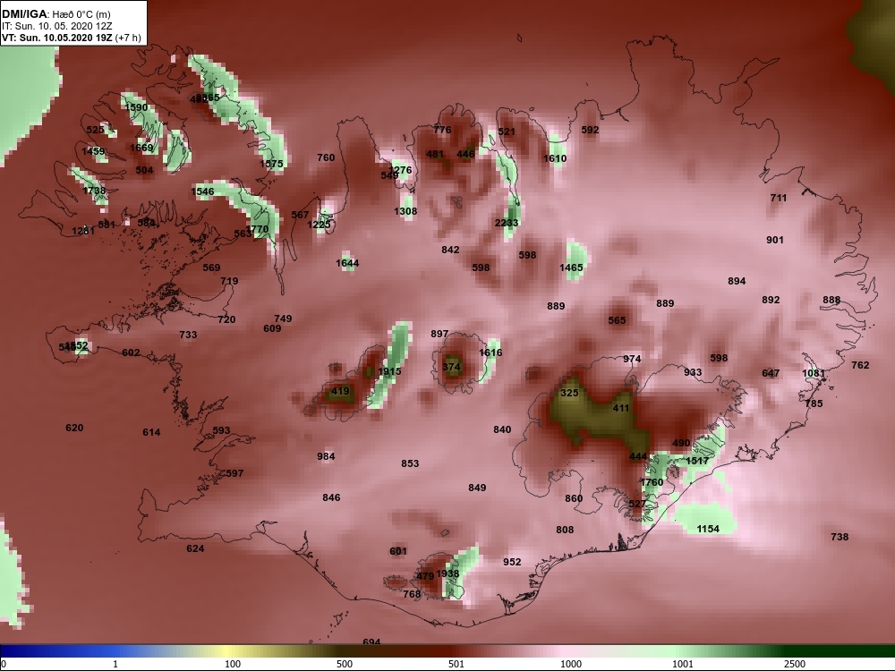Select the 500 legend label
This screenshot has width=895, height=671.
(x=345, y=664)
